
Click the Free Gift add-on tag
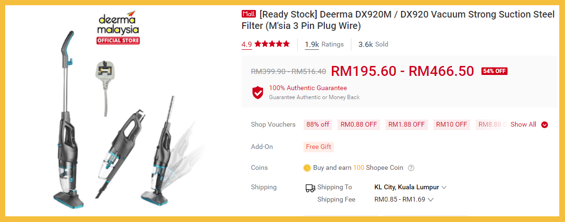coord(319,147)
